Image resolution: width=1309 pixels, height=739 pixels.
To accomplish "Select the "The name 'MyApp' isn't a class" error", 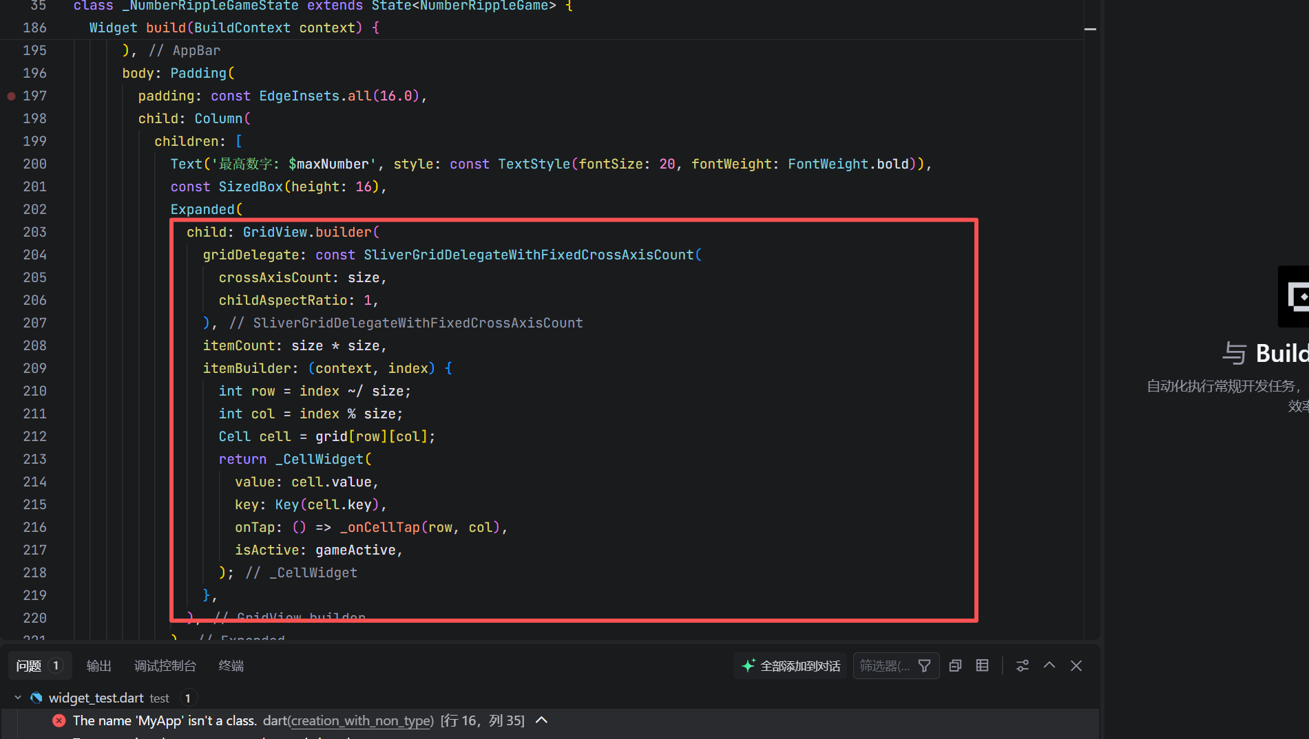I will (165, 721).
